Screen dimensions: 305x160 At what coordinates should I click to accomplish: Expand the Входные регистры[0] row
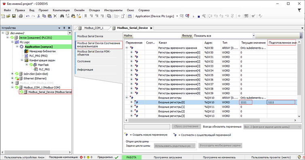pos(131,102)
